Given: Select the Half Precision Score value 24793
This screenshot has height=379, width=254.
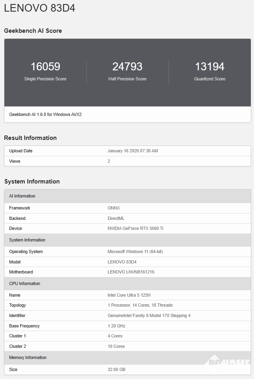Looking at the screenshot, I should pyautogui.click(x=127, y=66).
